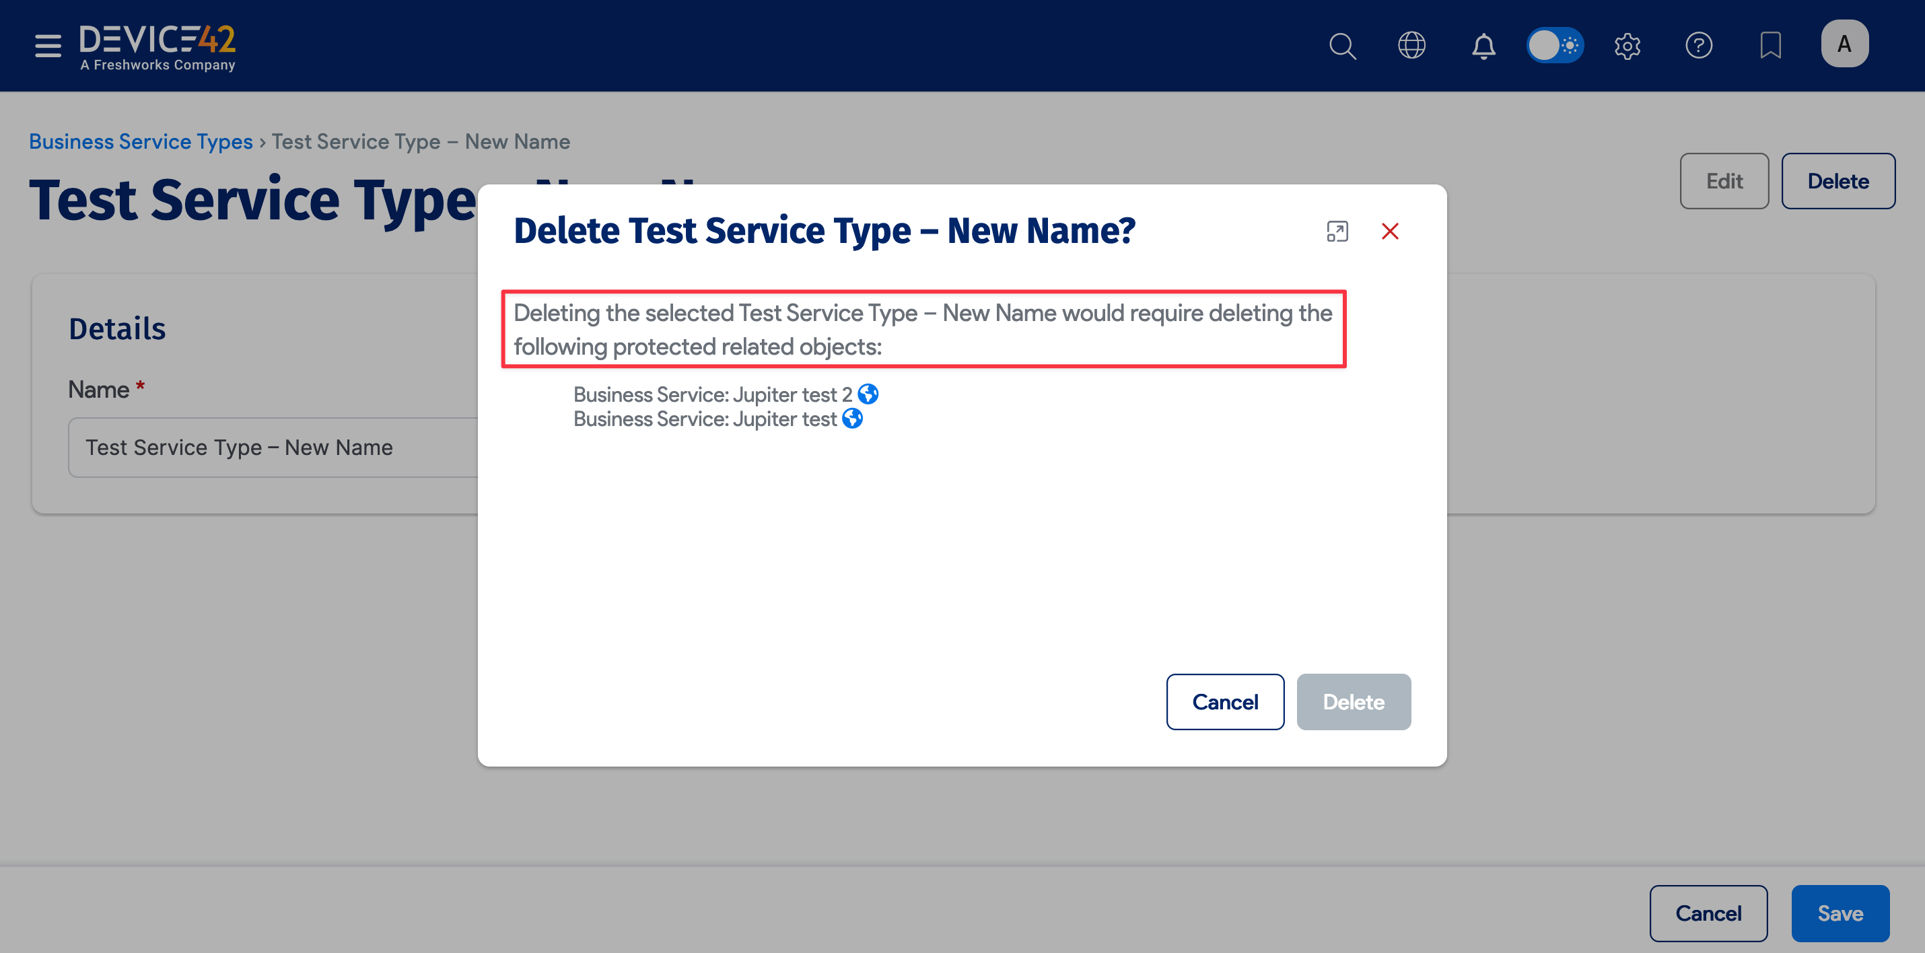Click the Device42 logo
1925x953 pixels.
click(157, 45)
